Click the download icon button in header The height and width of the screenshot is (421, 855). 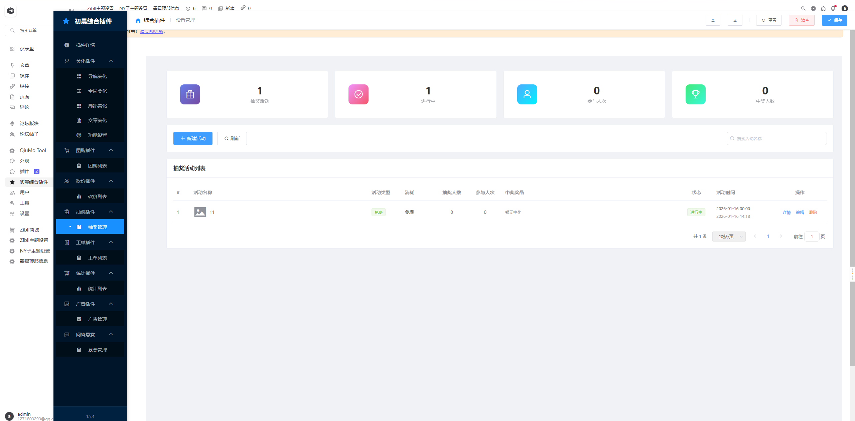coord(735,20)
